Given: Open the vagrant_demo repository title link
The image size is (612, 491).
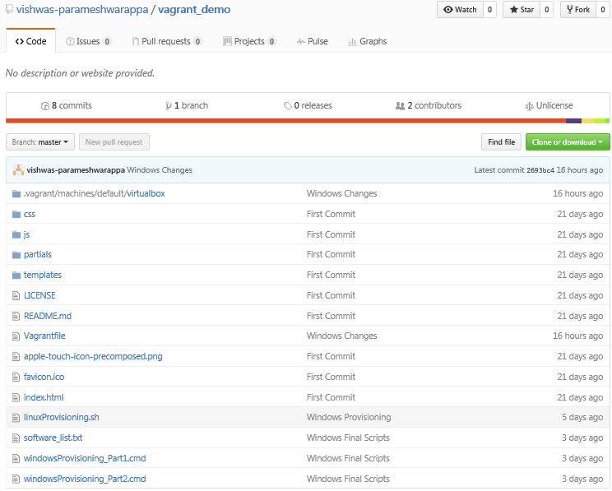Looking at the screenshot, I should click(x=194, y=9).
